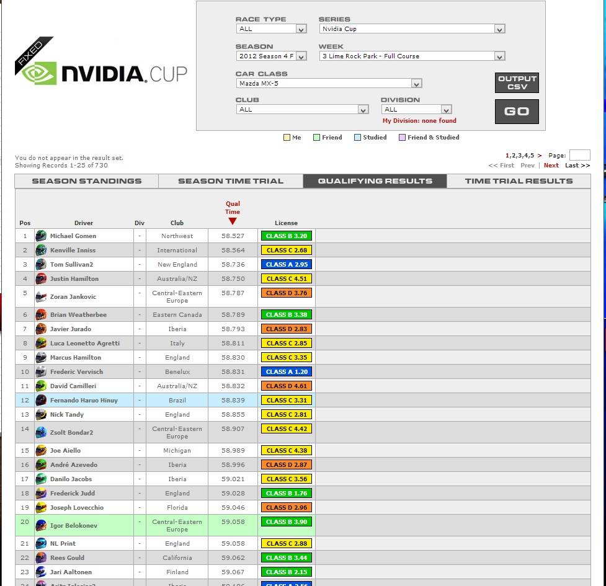Viewport: 606px width, 586px height.
Task: Click the Page number input field
Action: point(579,155)
